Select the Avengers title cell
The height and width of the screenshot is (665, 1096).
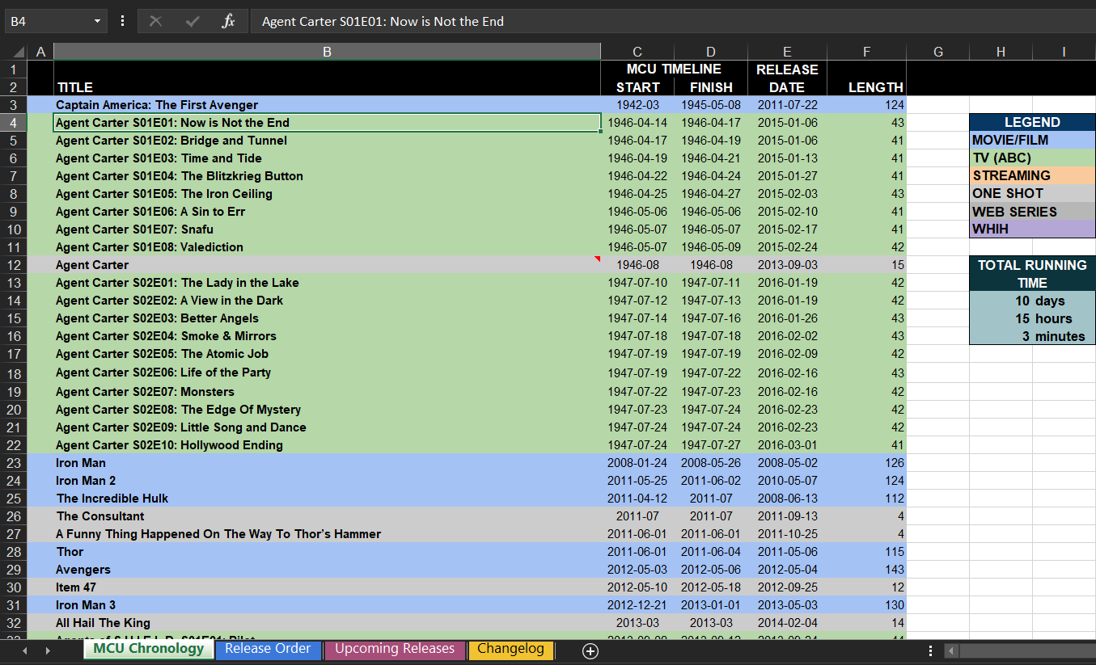[327, 569]
